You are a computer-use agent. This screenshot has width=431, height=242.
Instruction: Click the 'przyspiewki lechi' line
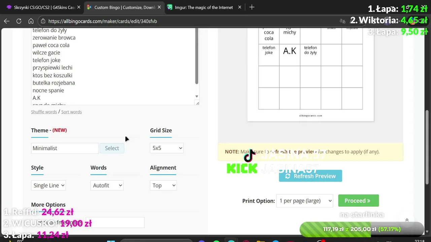tap(52, 68)
